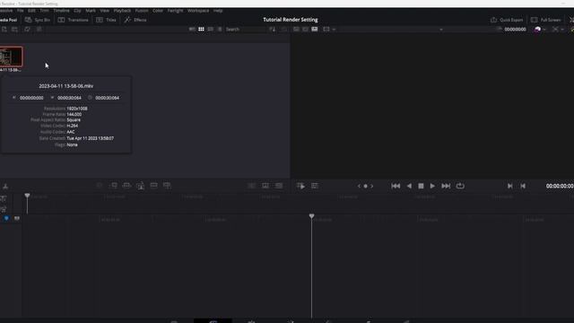Open the Workspace menu
The height and width of the screenshot is (323, 574).
pos(198,11)
